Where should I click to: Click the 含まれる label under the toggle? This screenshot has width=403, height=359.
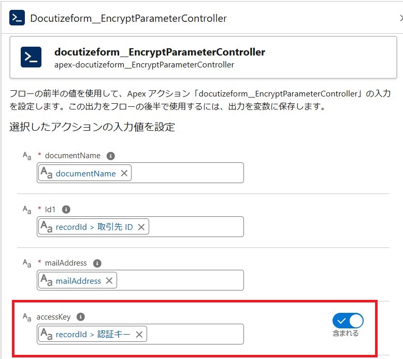tap(346, 333)
